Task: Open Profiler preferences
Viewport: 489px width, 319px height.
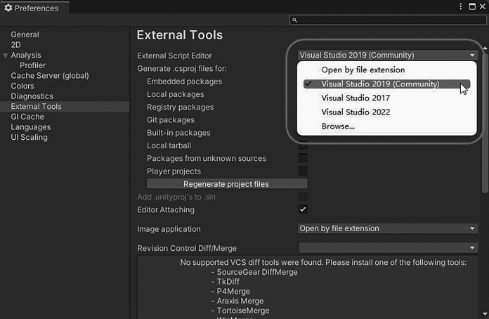Action: 32,65
